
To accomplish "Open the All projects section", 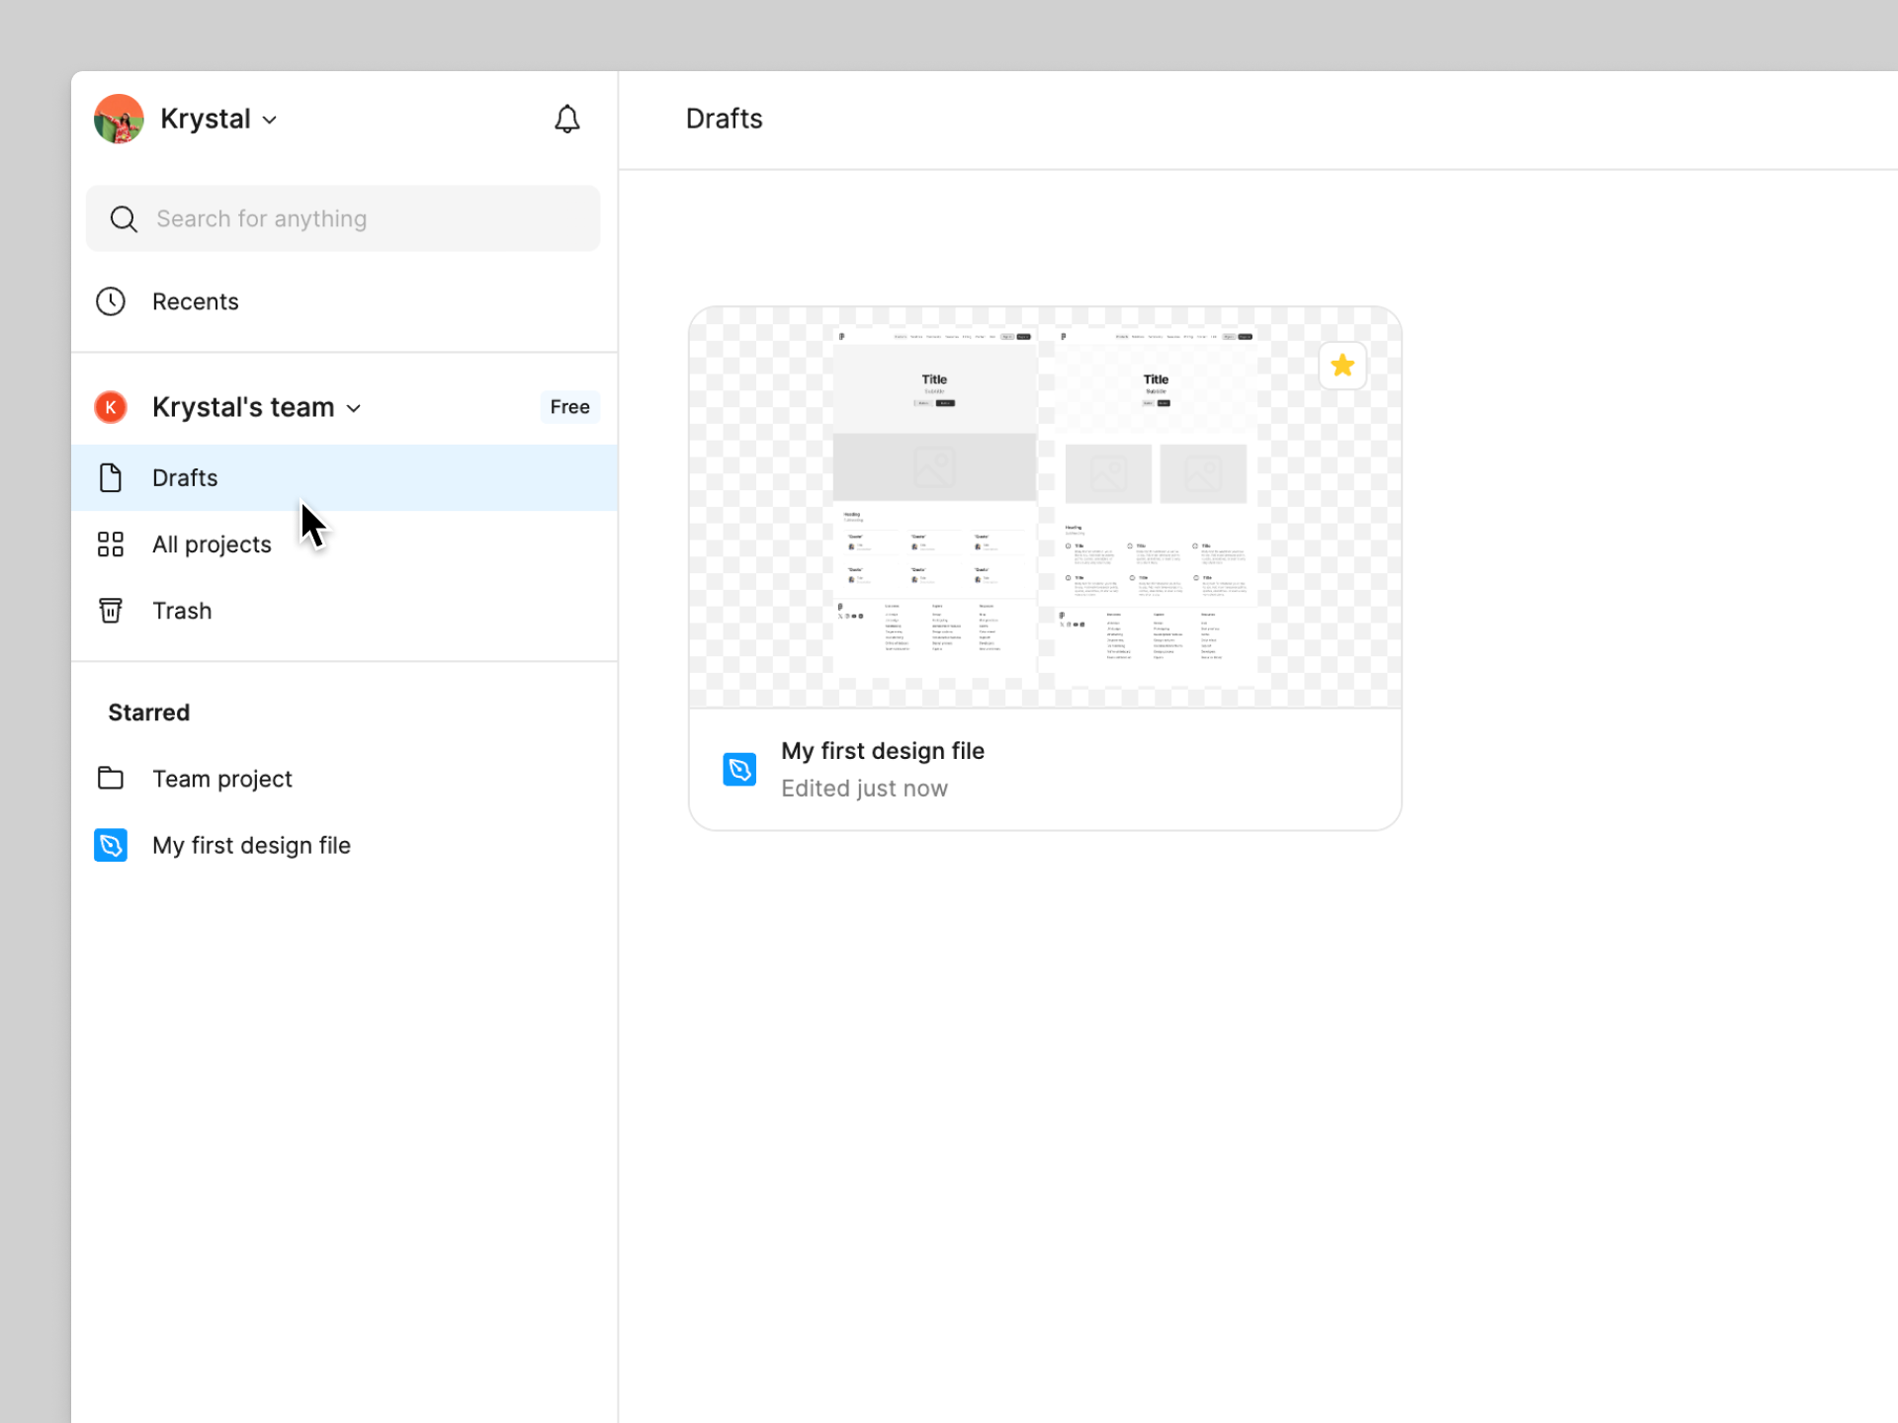I will click(x=212, y=544).
